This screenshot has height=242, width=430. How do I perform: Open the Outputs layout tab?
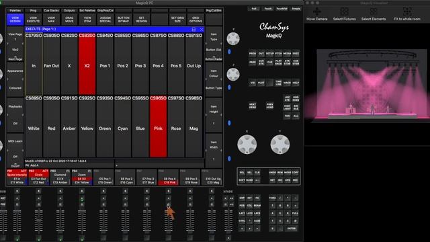(69, 11)
